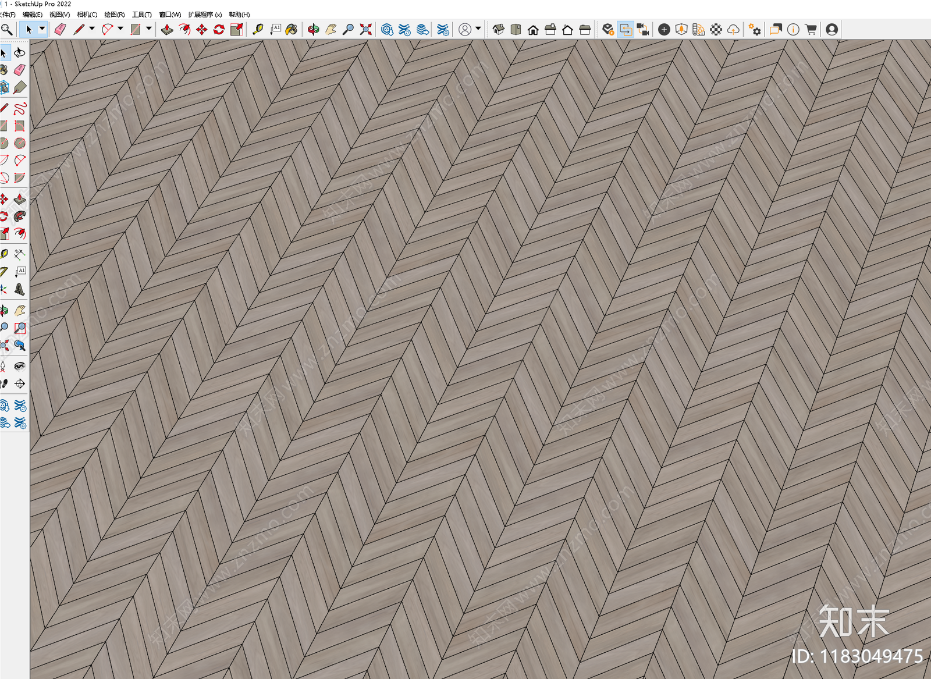The image size is (931, 679).
Task: Click the user sign-in circle icon
Action: 465,29
